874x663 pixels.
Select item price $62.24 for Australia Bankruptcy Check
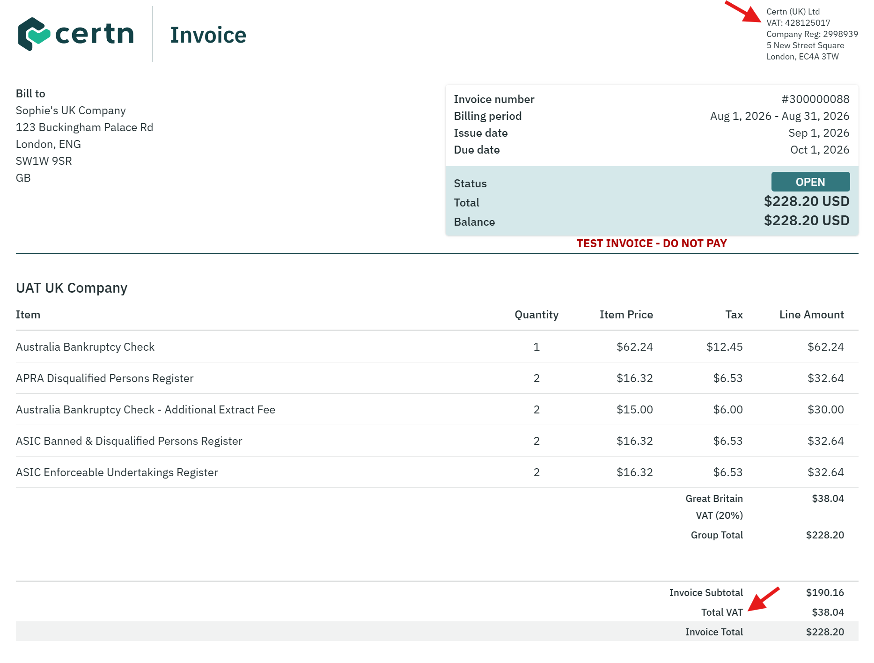click(634, 347)
